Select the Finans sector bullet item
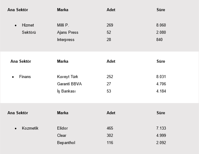Screen dimensions: 199x154 pos(25,77)
